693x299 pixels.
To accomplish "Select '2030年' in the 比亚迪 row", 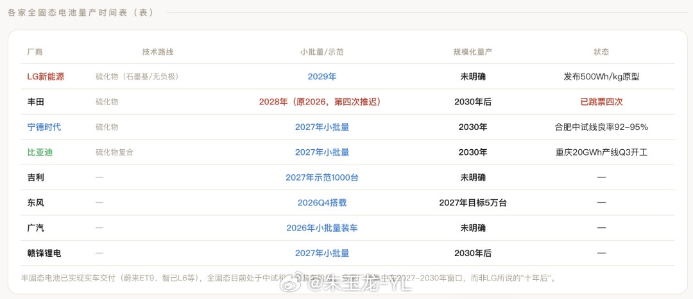I will pyautogui.click(x=473, y=152).
